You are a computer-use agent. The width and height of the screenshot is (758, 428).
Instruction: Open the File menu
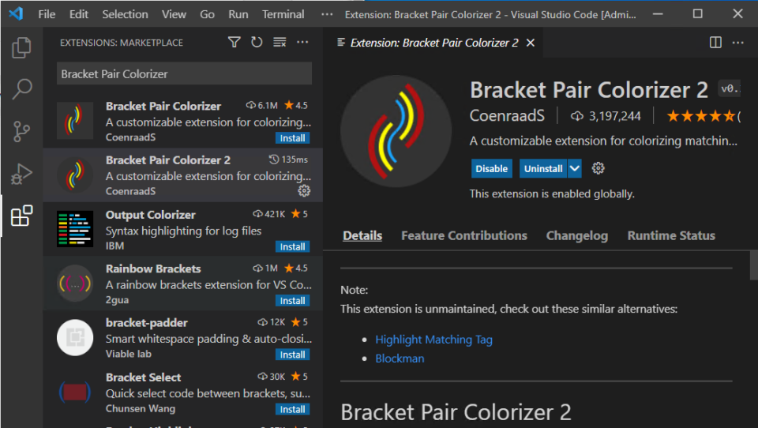[x=47, y=14]
